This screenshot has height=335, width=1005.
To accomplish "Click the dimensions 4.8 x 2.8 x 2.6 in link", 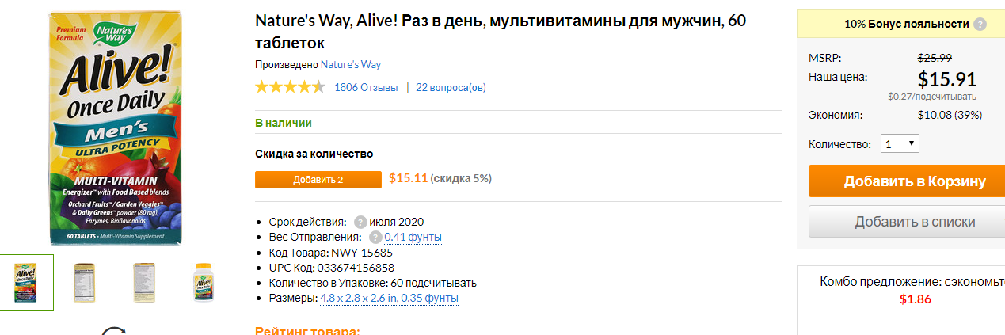I will coord(389,298).
